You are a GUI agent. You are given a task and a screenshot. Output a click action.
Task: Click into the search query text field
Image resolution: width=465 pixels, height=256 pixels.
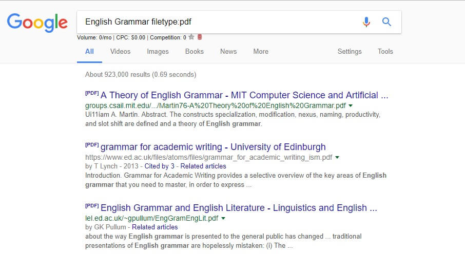(216, 22)
